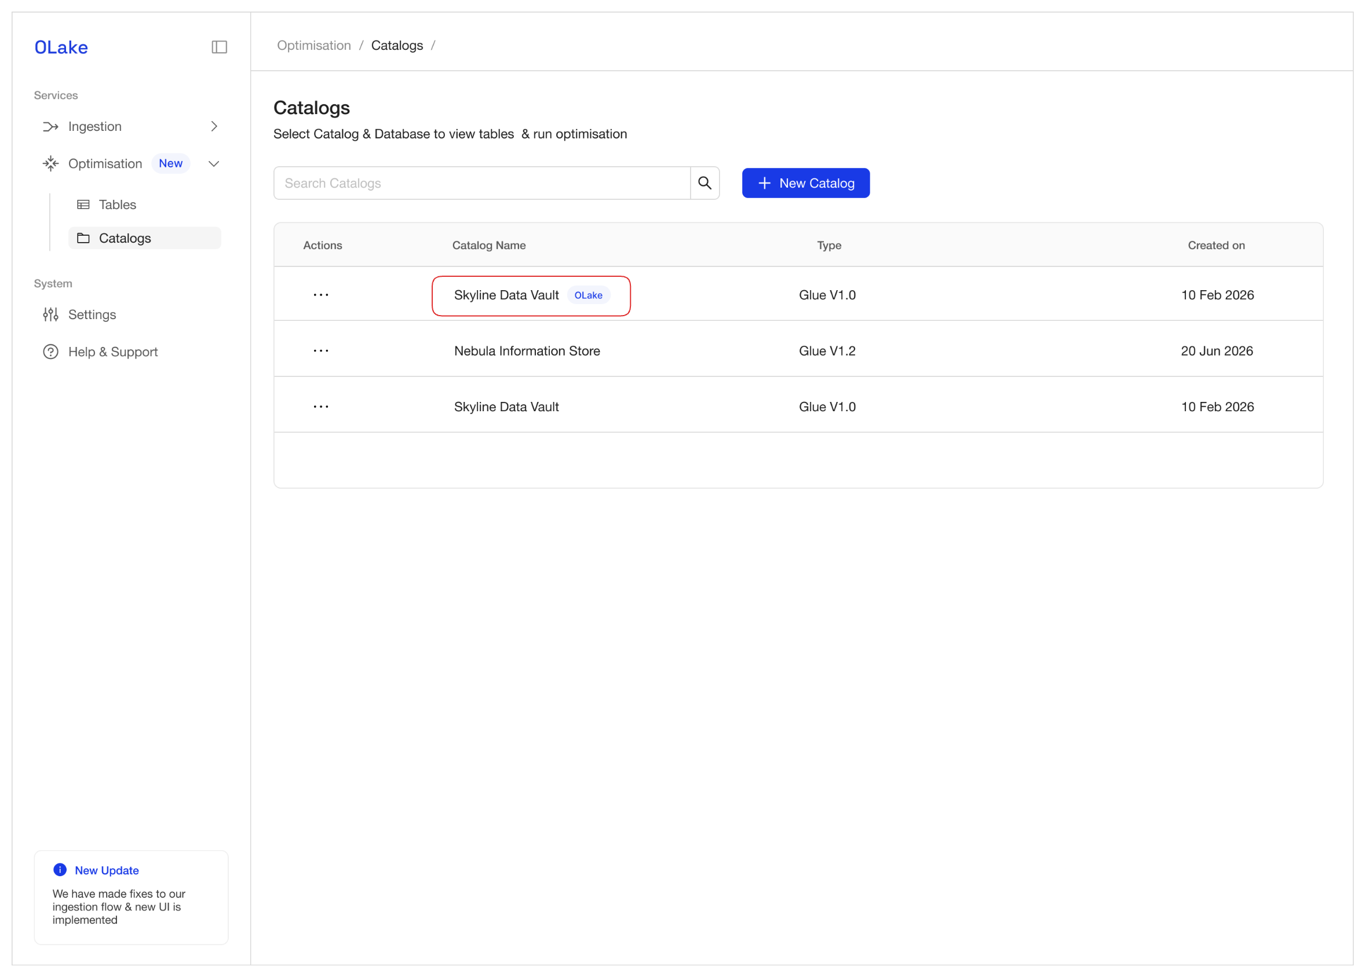1365x977 pixels.
Task: Open actions menu for last Skyline Data Vault row
Action: (321, 407)
